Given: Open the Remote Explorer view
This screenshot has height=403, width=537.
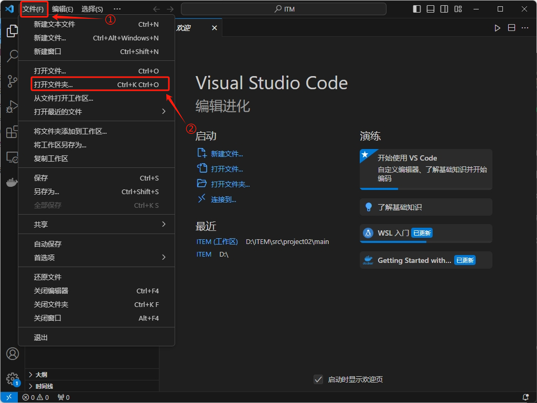Looking at the screenshot, I should pos(12,157).
